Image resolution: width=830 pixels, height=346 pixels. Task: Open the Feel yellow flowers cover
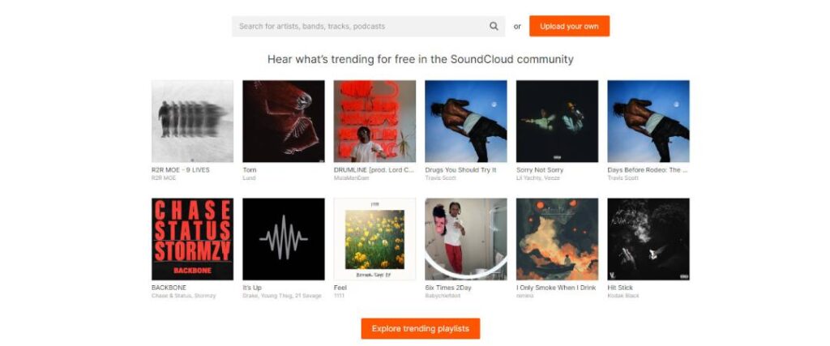coord(374,239)
